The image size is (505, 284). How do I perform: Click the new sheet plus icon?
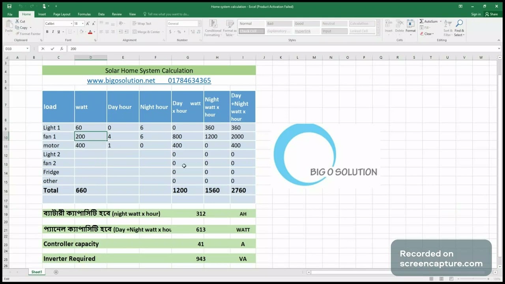pos(56,272)
